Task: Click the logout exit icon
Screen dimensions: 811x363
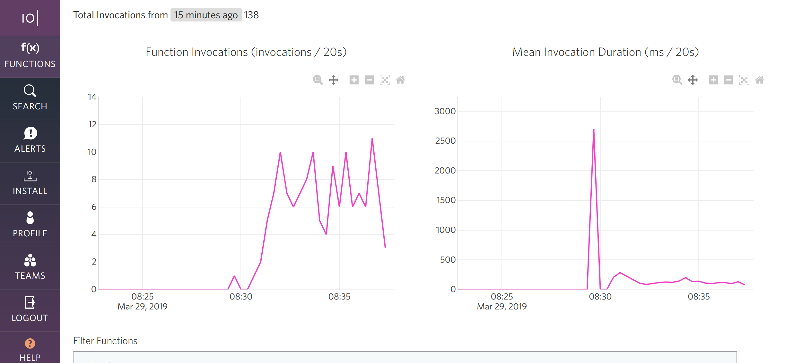Action: 30,302
